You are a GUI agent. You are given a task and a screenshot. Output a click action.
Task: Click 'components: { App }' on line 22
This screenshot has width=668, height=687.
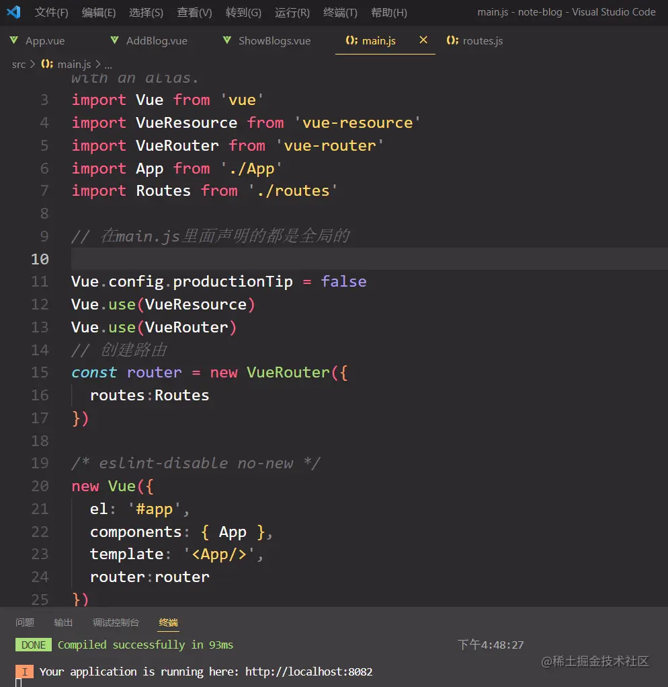pos(178,532)
